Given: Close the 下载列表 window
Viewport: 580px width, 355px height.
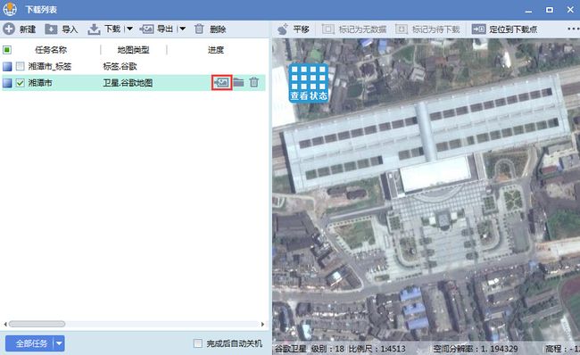Looking at the screenshot, I should (x=570, y=10).
